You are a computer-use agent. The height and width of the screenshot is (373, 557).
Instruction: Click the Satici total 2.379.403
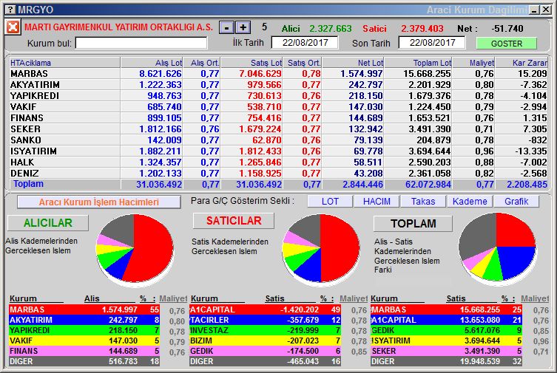422,28
